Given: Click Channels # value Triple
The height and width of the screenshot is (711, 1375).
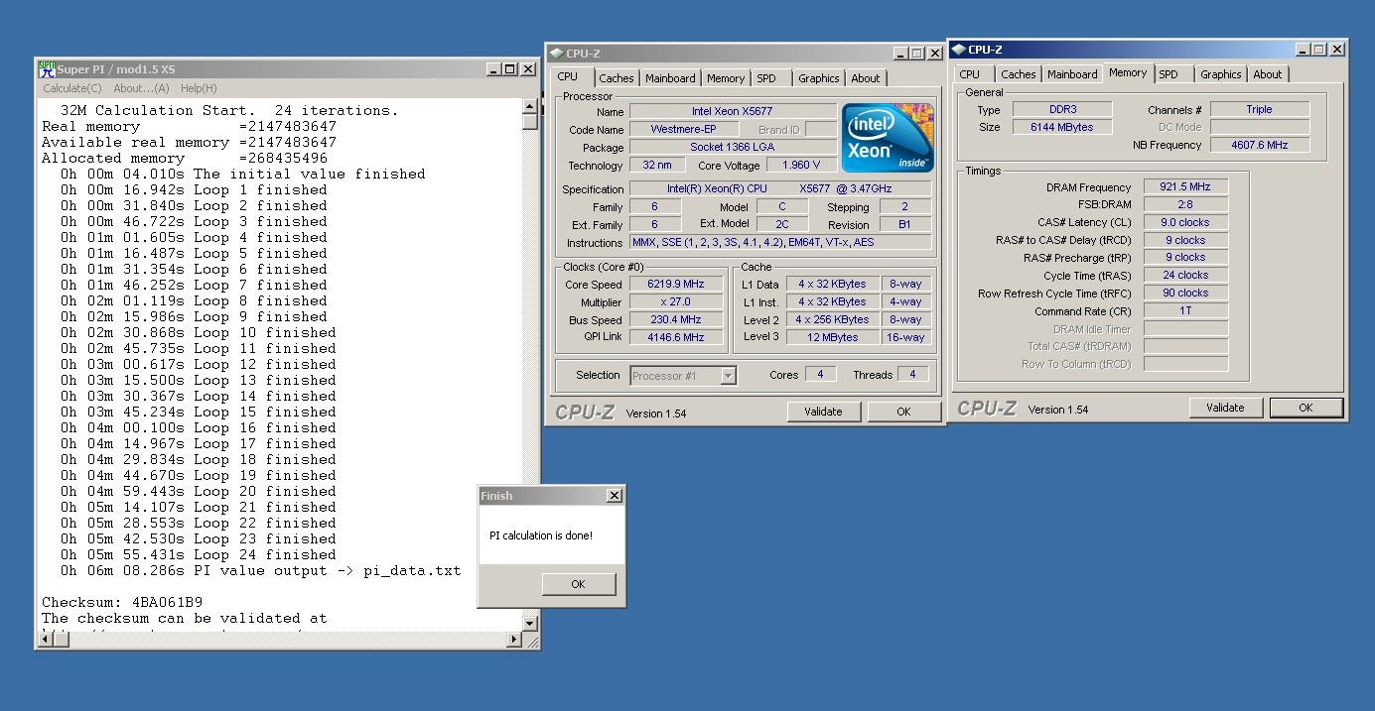Looking at the screenshot, I should [1259, 109].
